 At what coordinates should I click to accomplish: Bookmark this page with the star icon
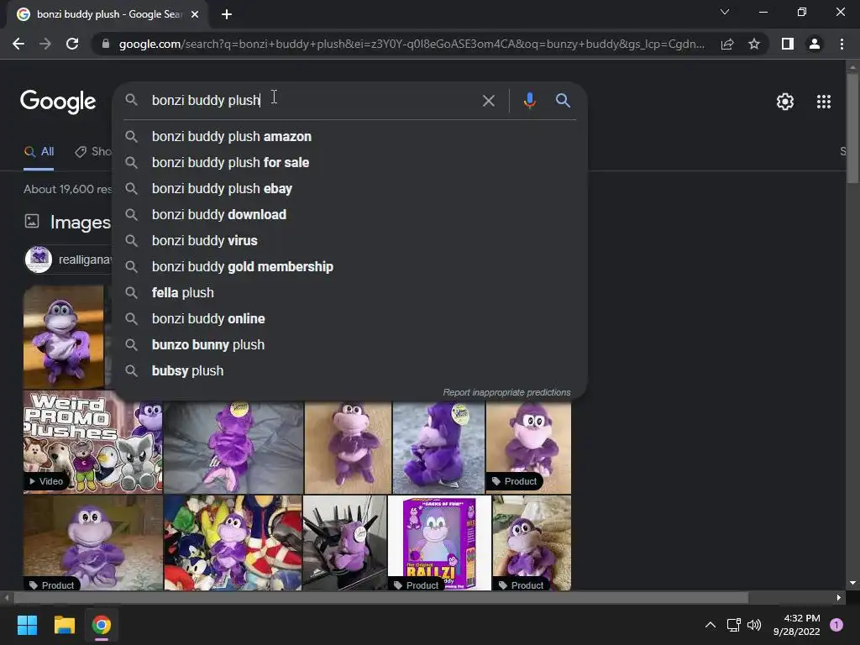point(754,44)
